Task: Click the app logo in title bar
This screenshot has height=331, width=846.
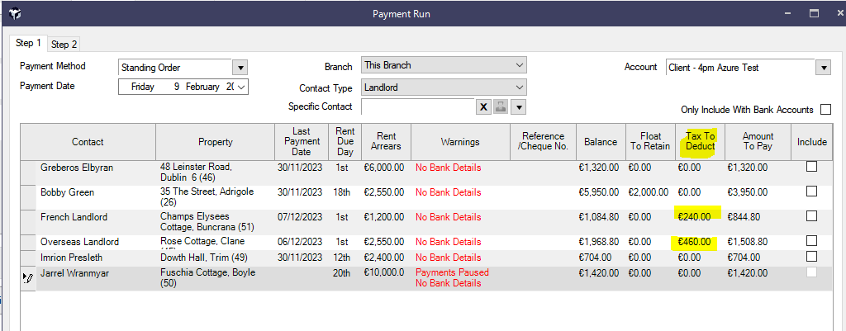Action: pos(13,14)
